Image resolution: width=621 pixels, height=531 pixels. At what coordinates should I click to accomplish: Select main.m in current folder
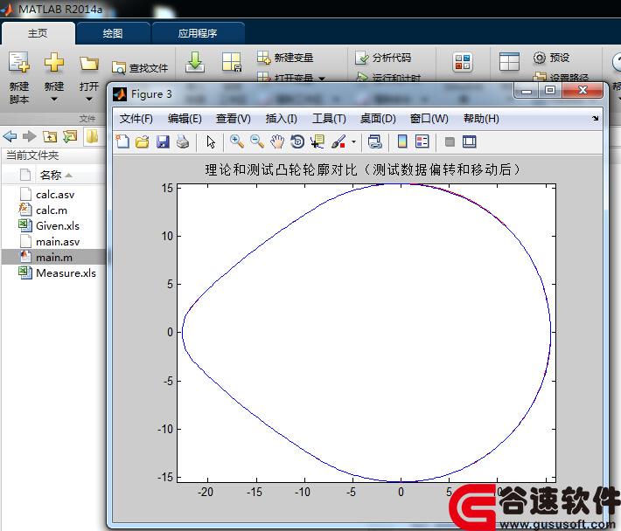[54, 258]
